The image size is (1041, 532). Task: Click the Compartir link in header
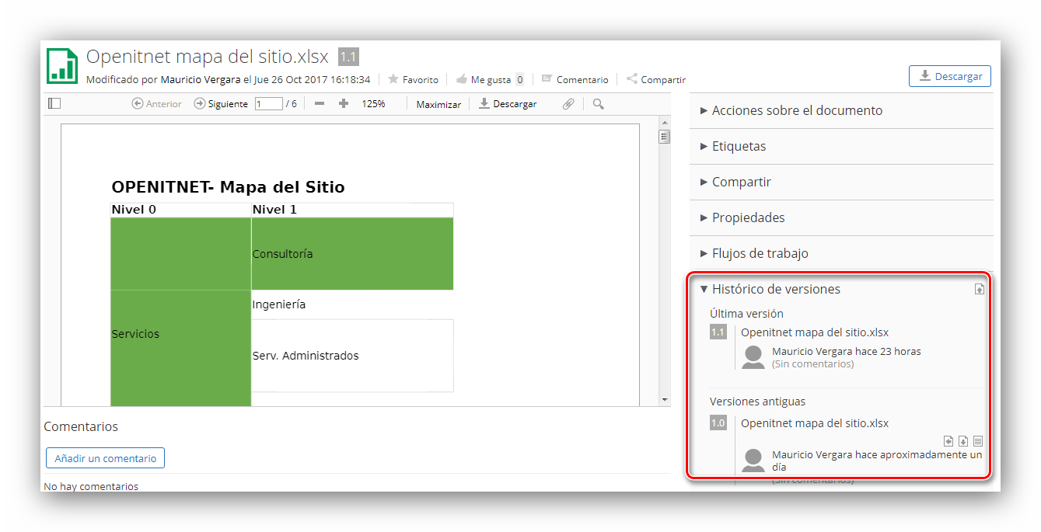(655, 79)
